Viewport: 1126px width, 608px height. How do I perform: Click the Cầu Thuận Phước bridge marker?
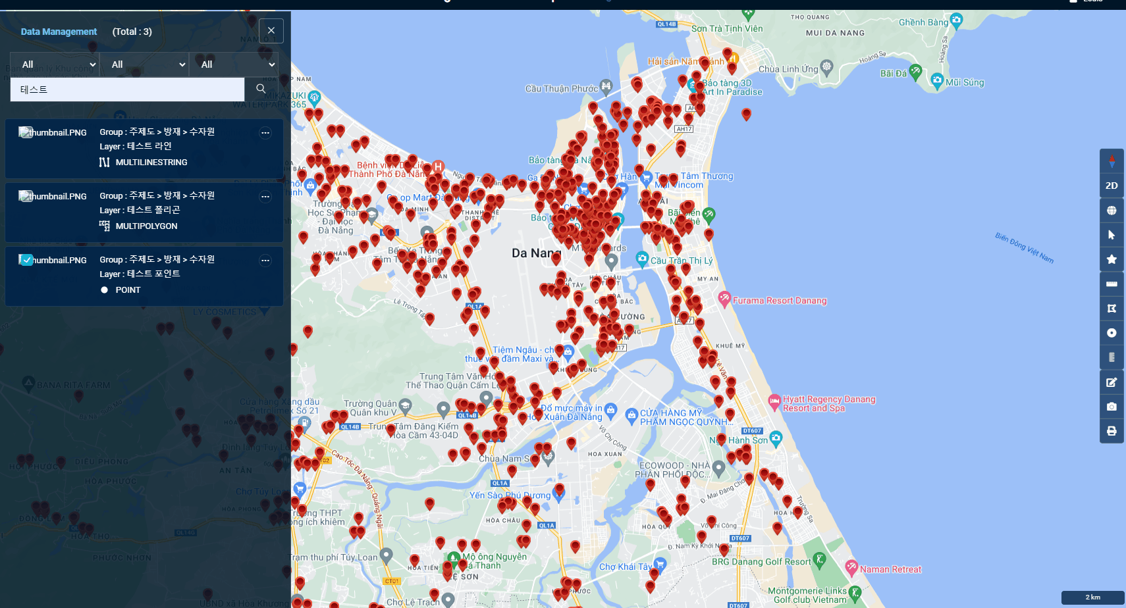[x=606, y=86]
